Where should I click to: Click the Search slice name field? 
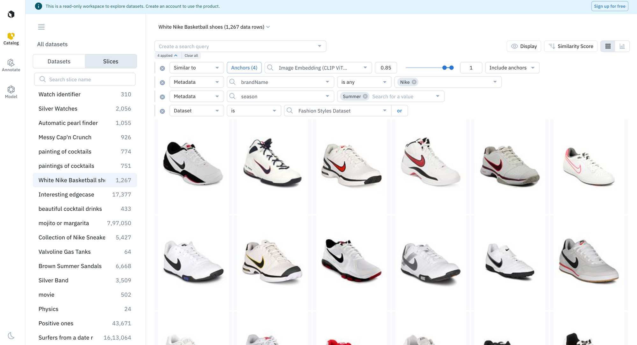point(85,80)
